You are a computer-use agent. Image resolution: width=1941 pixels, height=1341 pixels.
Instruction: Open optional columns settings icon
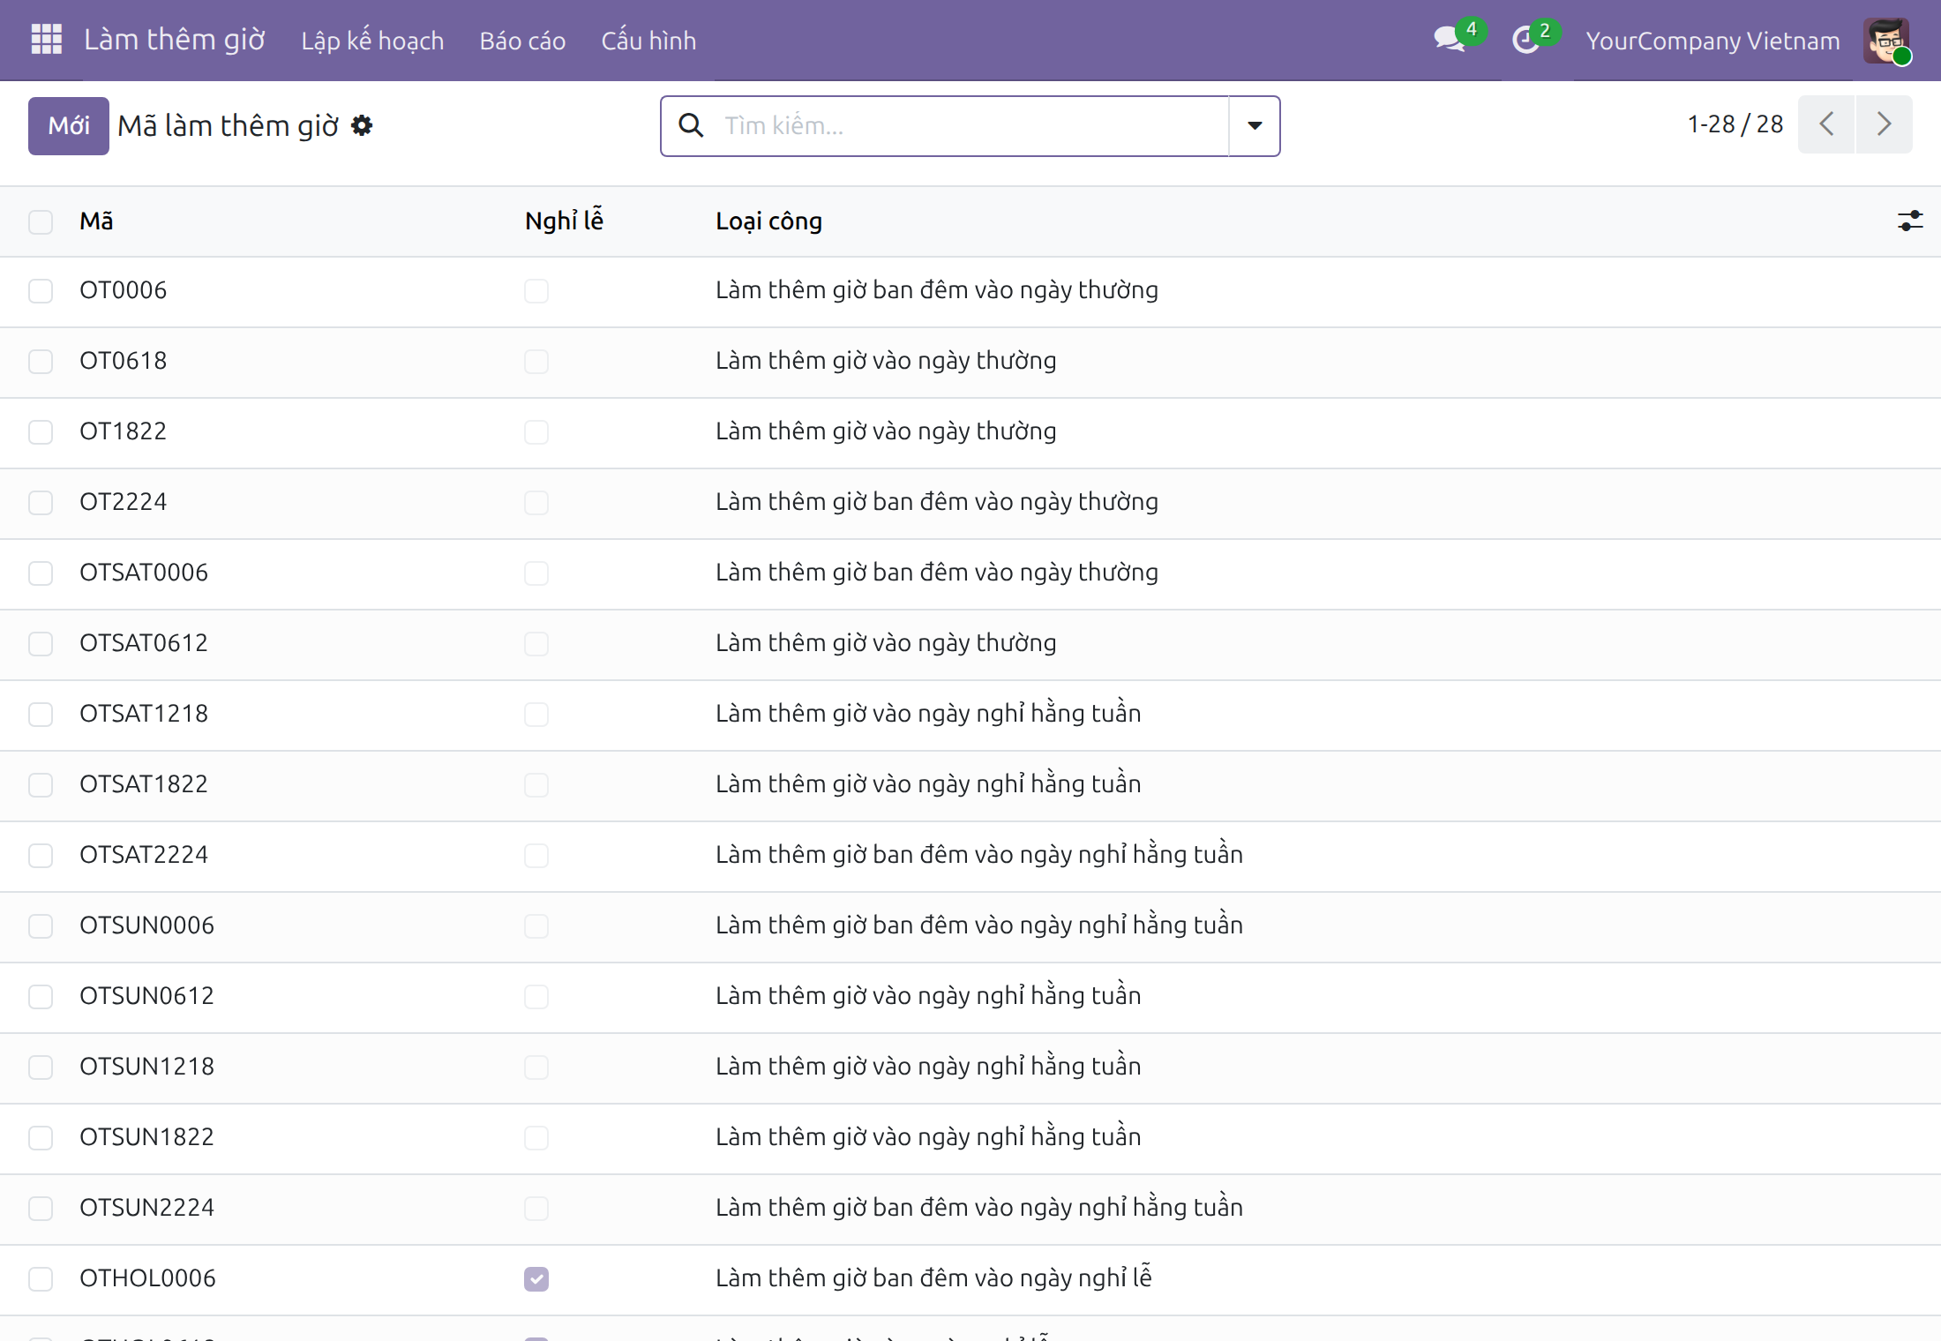click(x=1910, y=221)
